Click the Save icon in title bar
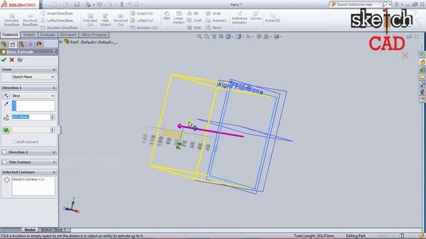The height and width of the screenshot is (239, 426). pyautogui.click(x=77, y=5)
